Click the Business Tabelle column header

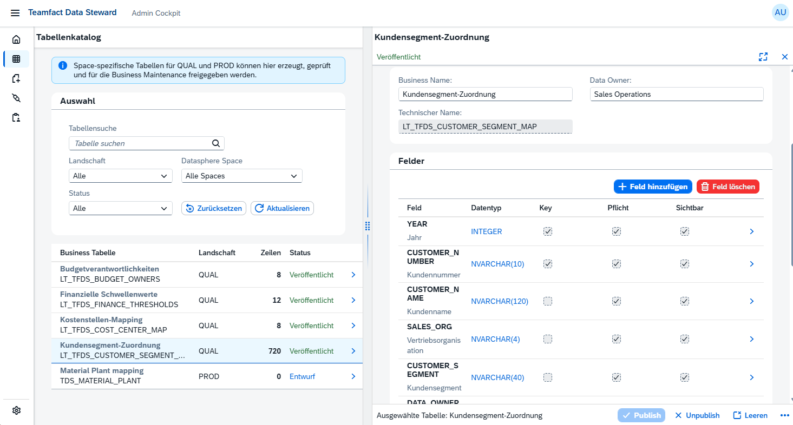point(88,253)
